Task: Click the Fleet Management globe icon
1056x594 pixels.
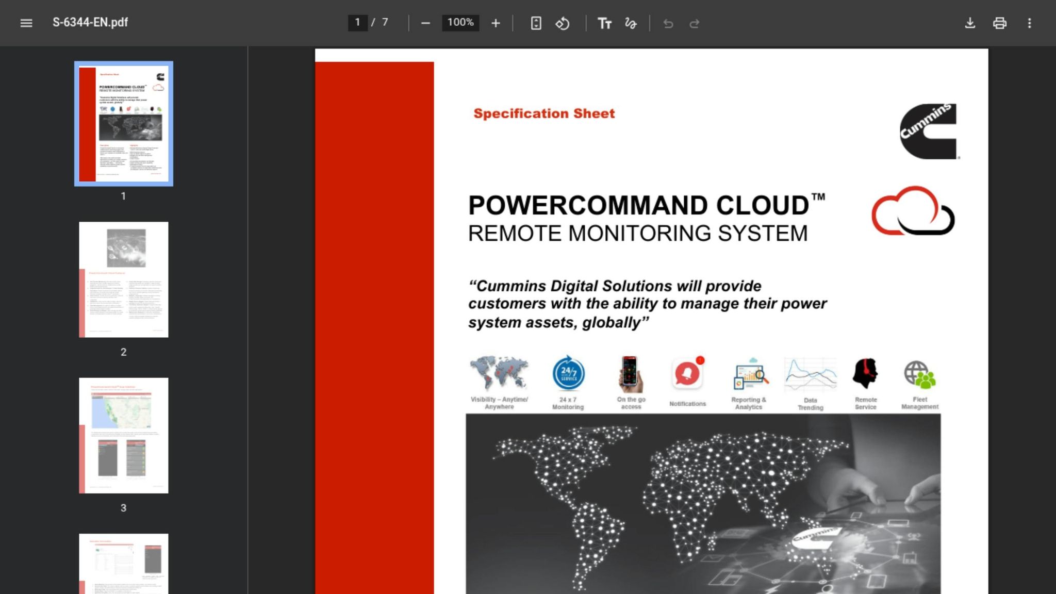Action: [x=920, y=375]
